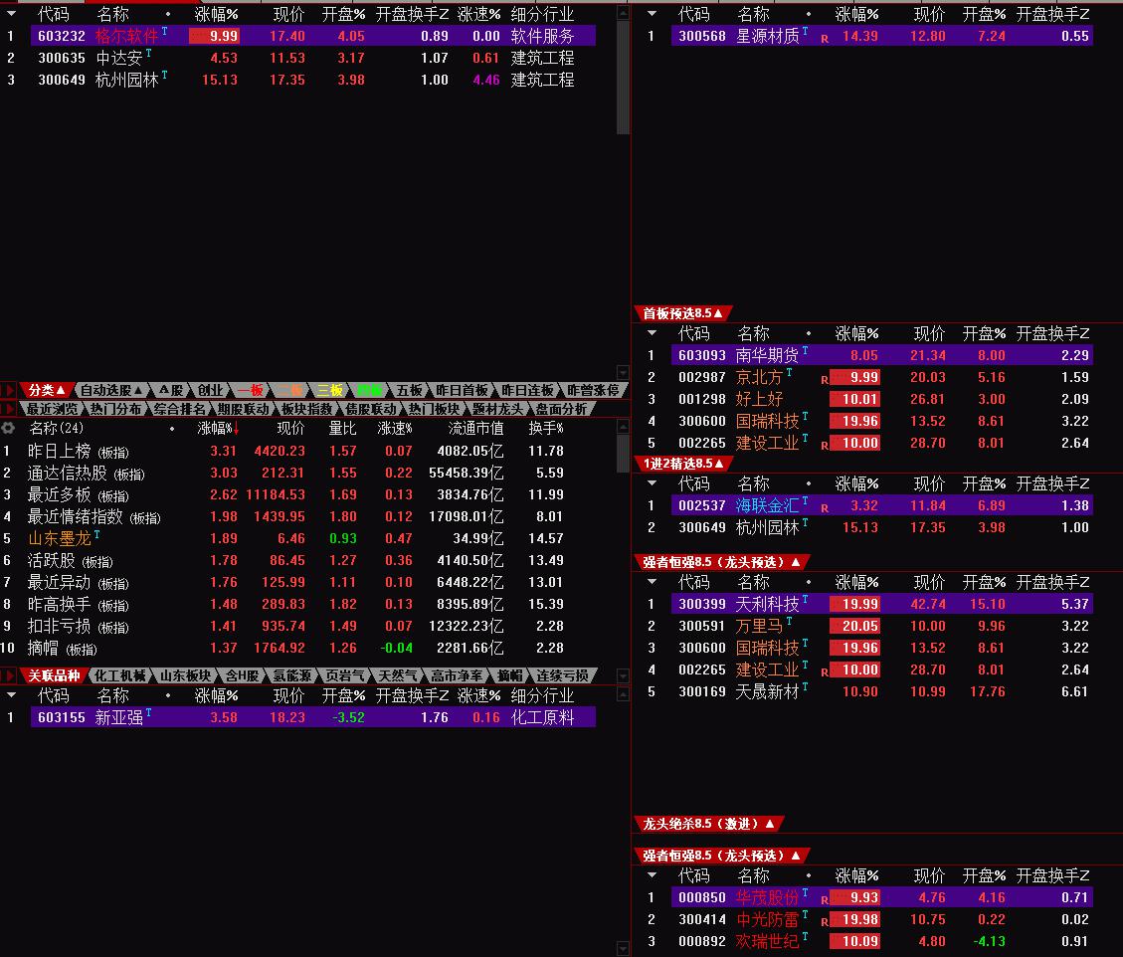Open the 昨曾涨停 tab
The height and width of the screenshot is (957, 1123).
[x=593, y=390]
